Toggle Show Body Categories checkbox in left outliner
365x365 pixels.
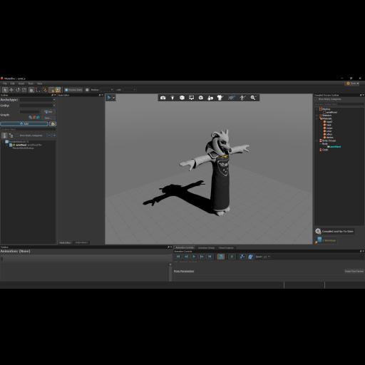pos(17,135)
